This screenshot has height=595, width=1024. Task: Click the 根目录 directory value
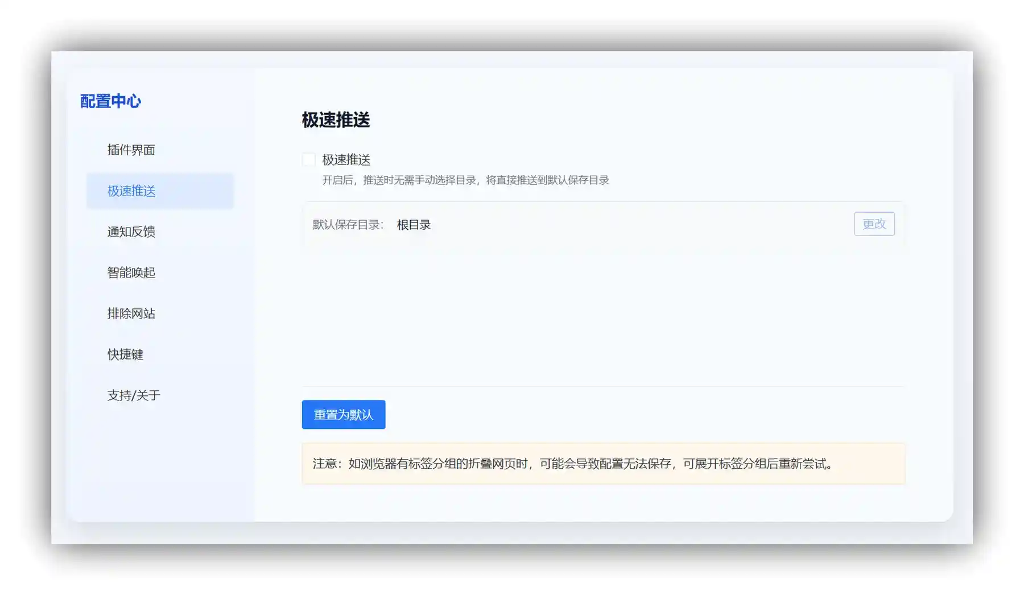[414, 224]
